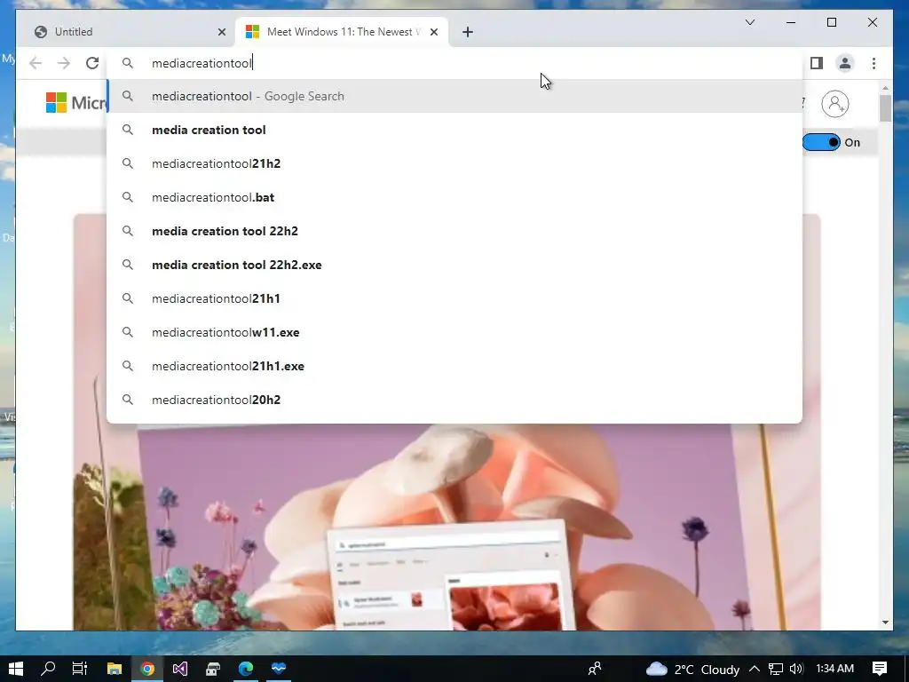909x682 pixels.
Task: Open File Explorer from taskbar
Action: coord(115,669)
